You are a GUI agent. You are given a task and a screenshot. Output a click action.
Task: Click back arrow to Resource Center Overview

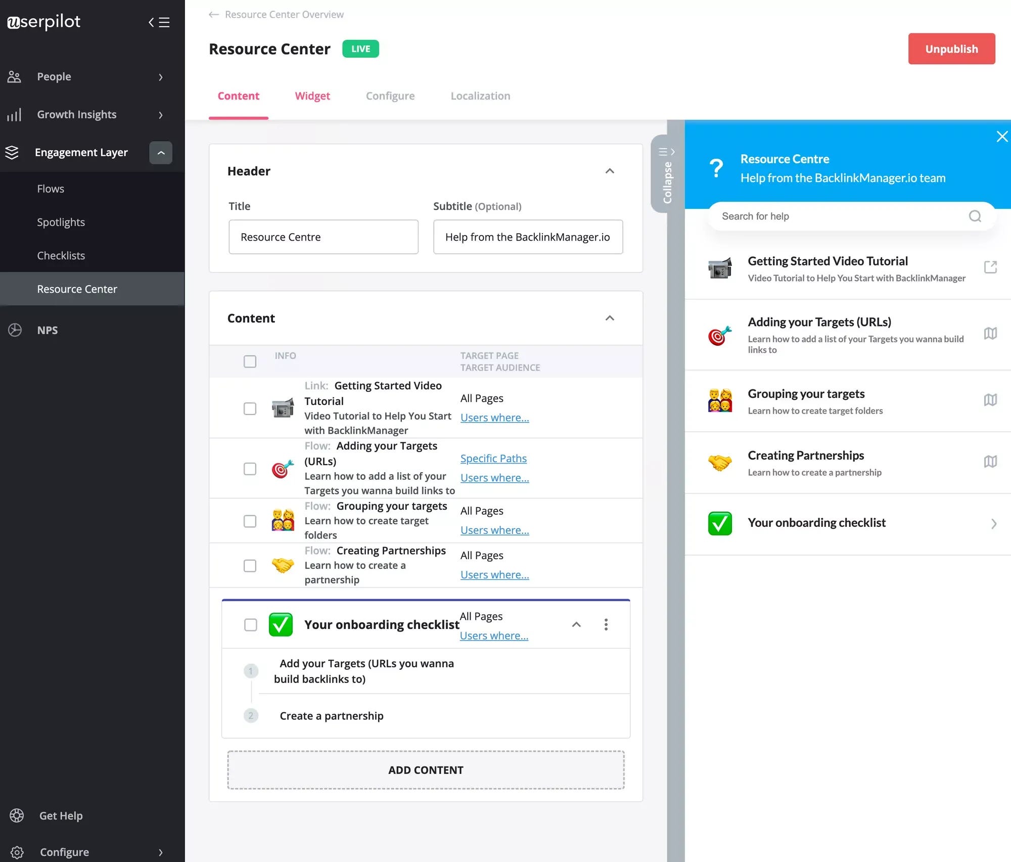(x=214, y=15)
